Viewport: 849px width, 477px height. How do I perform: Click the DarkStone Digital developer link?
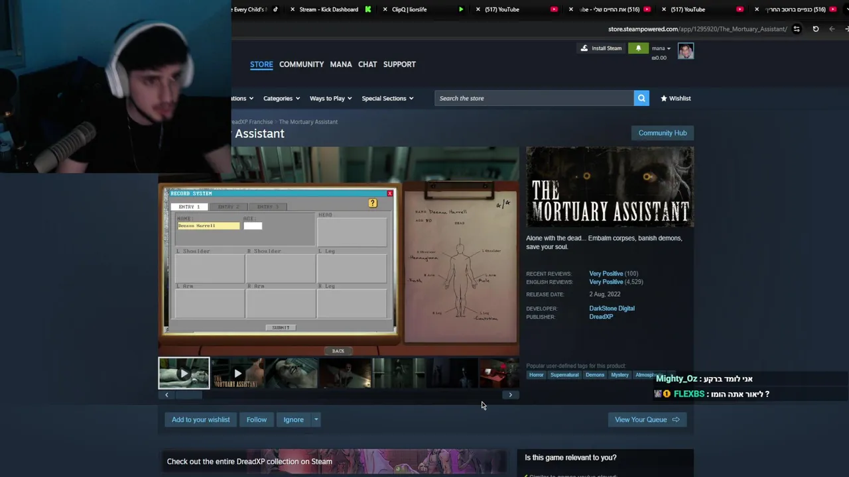click(x=612, y=308)
